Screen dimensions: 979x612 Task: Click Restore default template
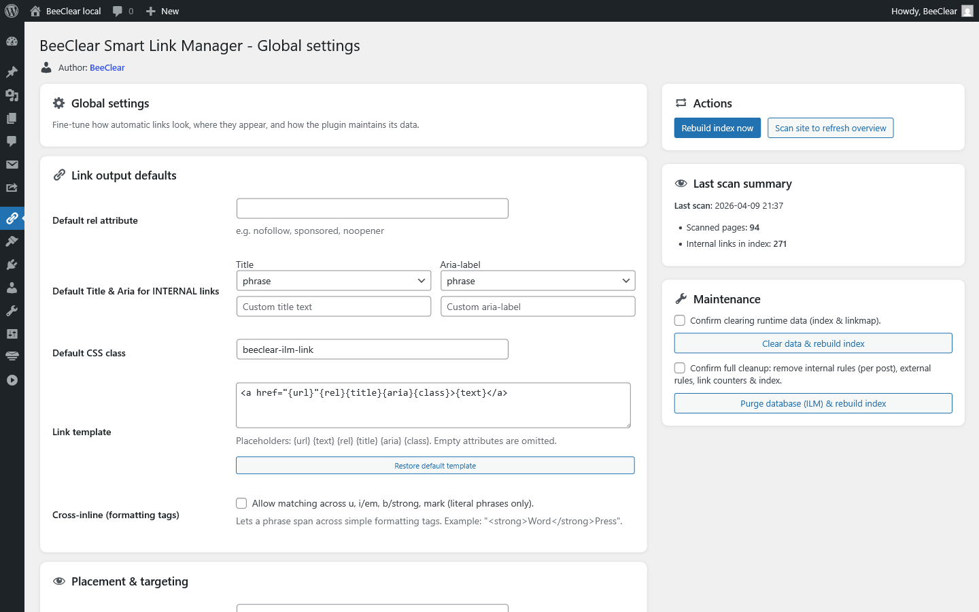(435, 466)
